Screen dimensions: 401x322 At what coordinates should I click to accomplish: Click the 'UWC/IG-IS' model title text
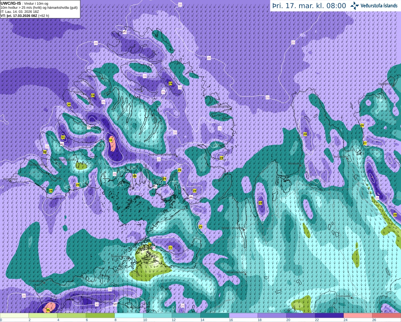click(x=11, y=3)
